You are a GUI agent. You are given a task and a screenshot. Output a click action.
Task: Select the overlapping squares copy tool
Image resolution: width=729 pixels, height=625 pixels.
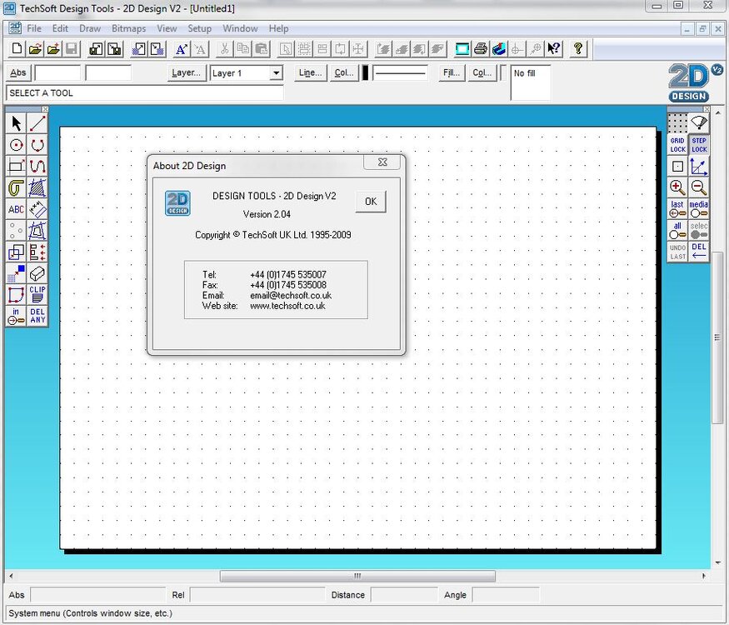pyautogui.click(x=17, y=252)
